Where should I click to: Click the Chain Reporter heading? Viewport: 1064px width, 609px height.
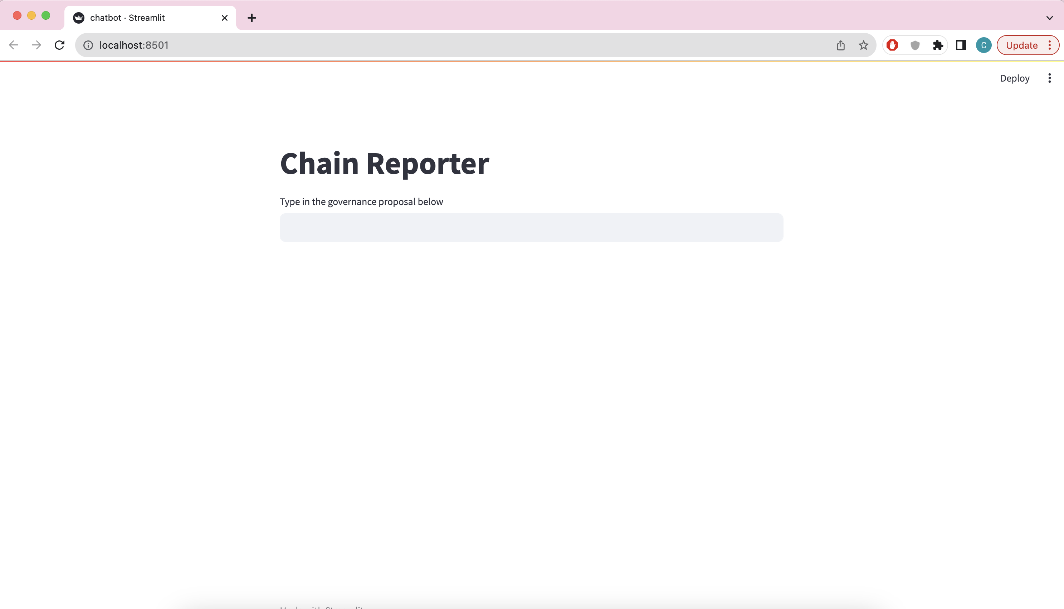click(x=385, y=164)
